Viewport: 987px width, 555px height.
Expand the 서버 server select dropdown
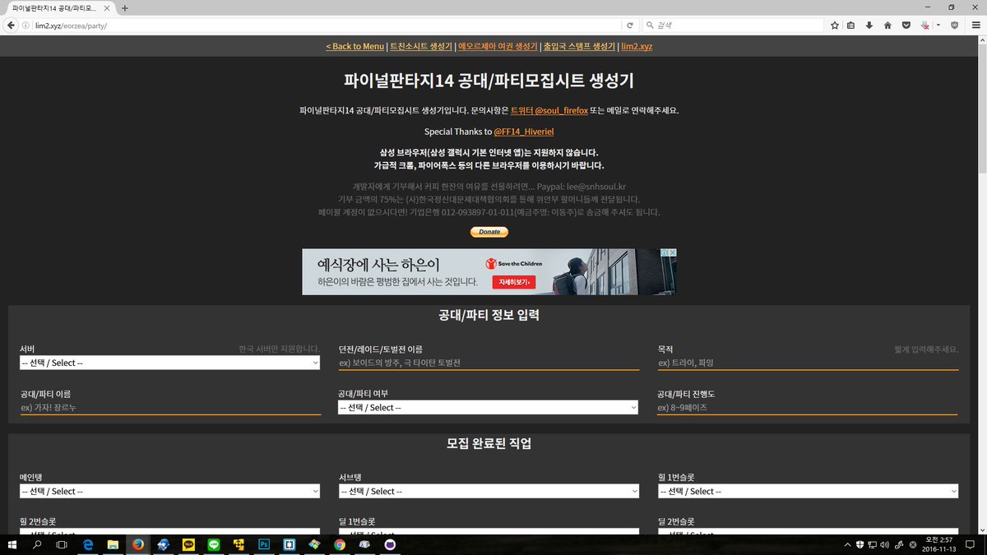tap(170, 363)
